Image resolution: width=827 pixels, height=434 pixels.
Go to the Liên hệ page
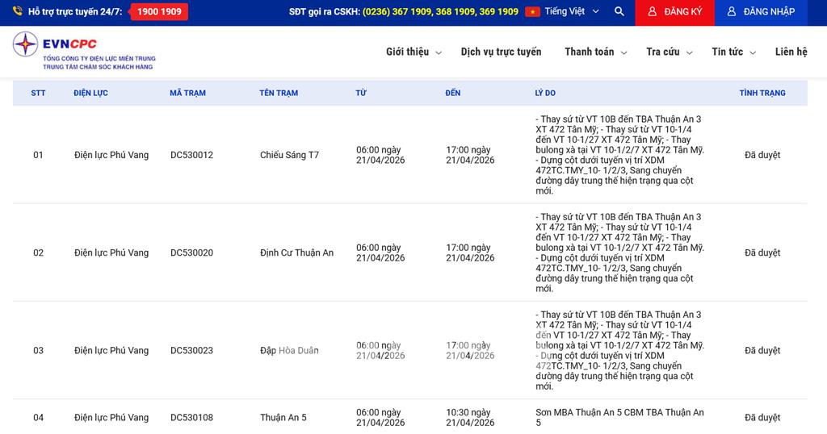click(791, 52)
